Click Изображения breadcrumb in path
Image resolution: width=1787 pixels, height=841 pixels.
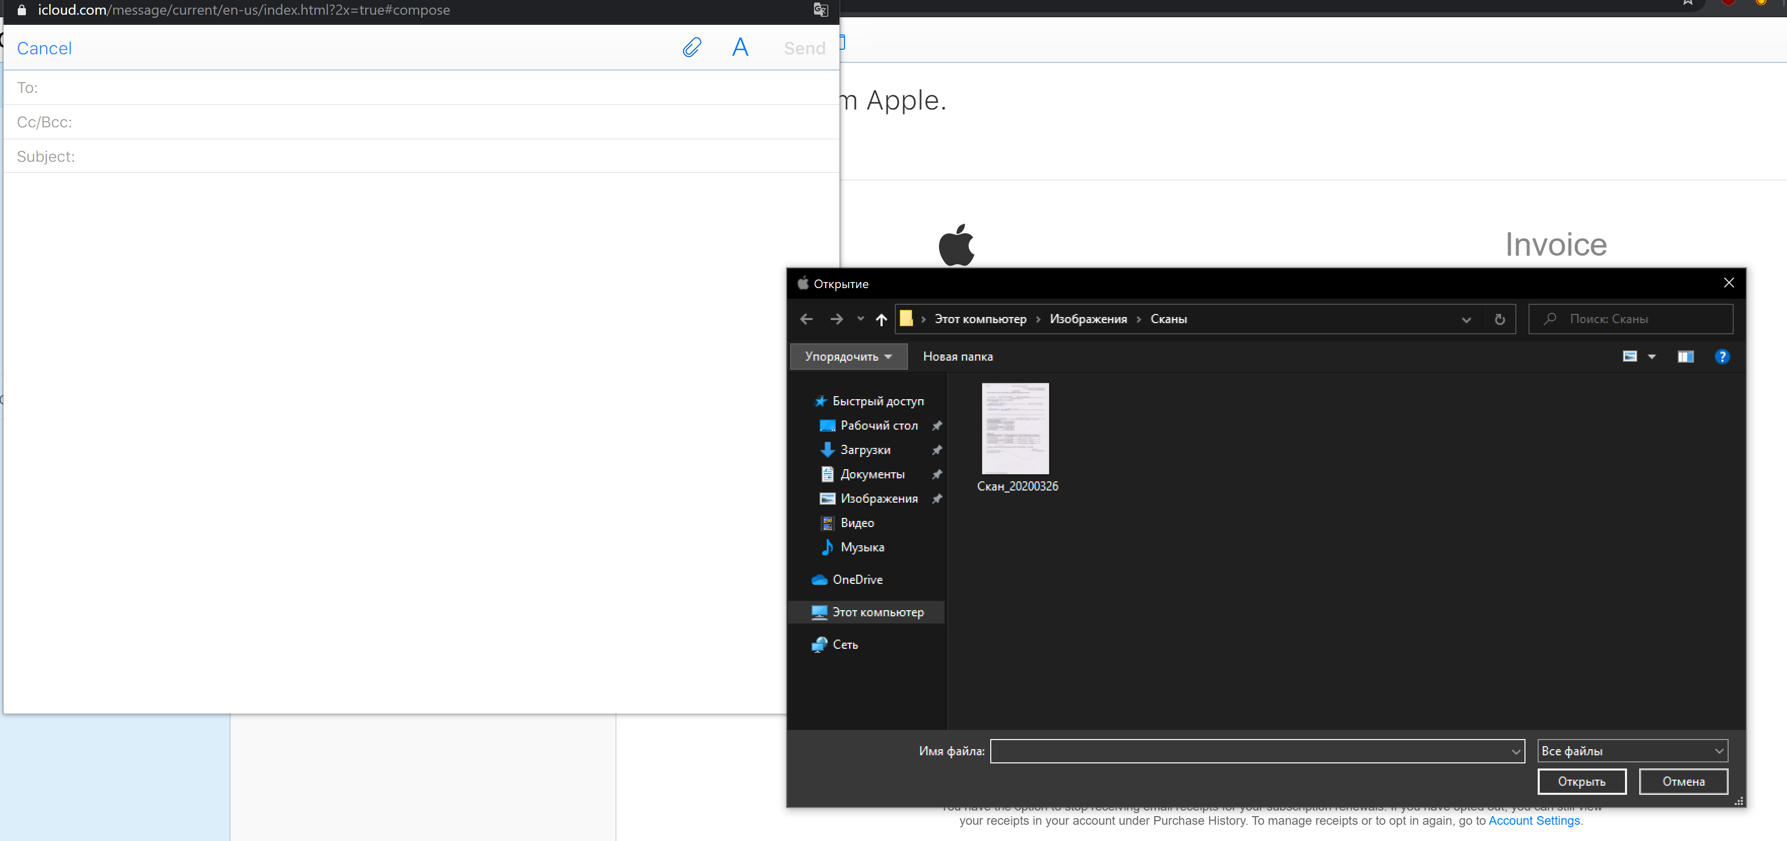(x=1088, y=320)
